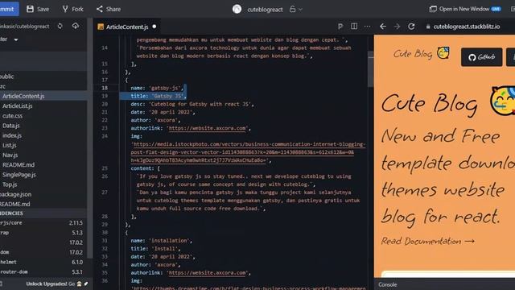Click the large Cute Blog heading in the preview
Viewport: 515px width, 290px height.
429,104
